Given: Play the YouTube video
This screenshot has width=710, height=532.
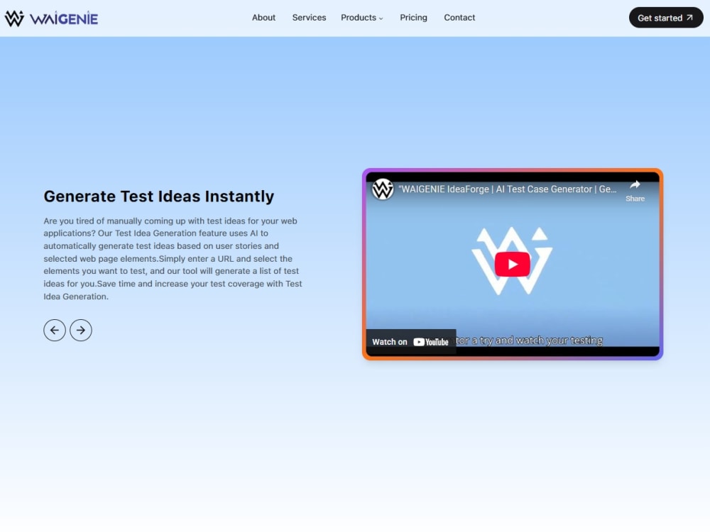Looking at the screenshot, I should [x=512, y=264].
